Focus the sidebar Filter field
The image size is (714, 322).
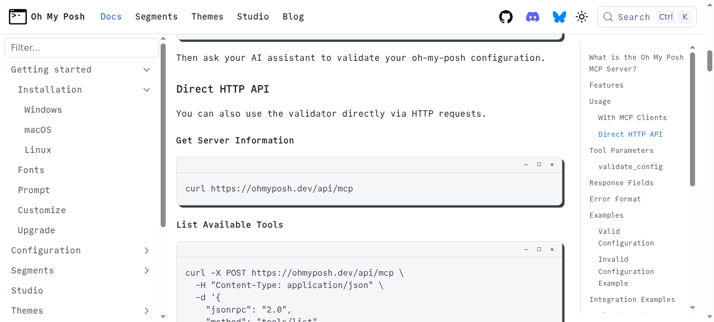click(81, 47)
